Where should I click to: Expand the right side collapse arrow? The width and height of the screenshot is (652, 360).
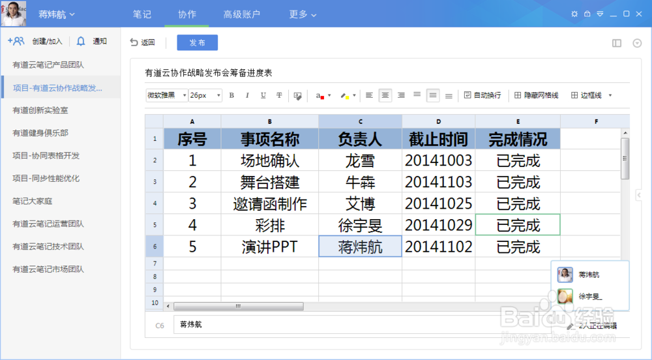(x=639, y=195)
